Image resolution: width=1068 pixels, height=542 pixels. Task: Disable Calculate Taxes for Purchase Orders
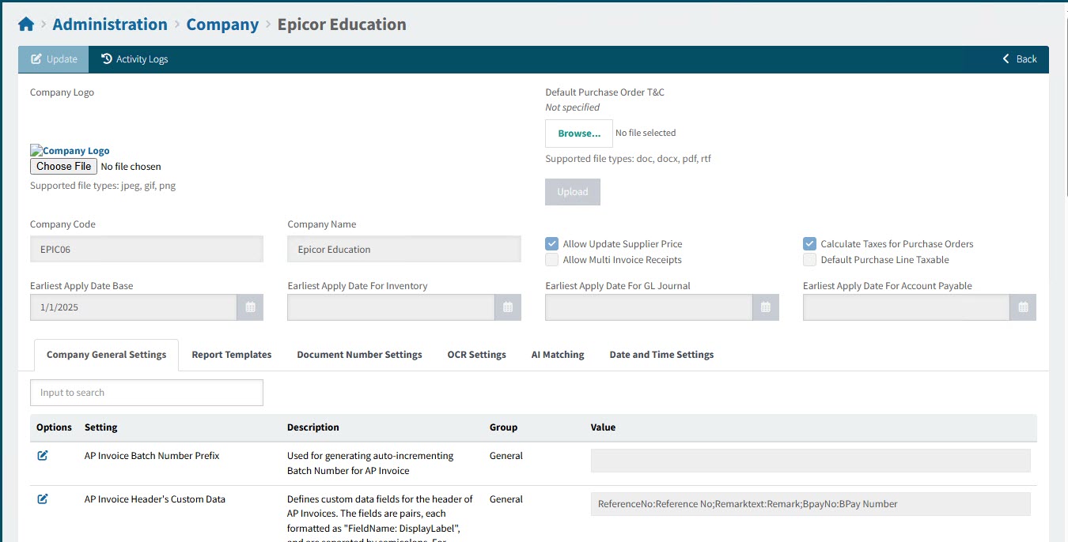(x=809, y=244)
